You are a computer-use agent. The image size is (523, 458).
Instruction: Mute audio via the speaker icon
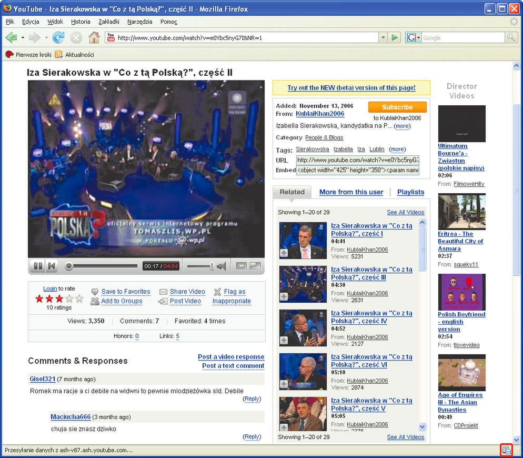pyautogui.click(x=221, y=266)
